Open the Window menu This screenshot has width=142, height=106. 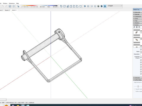point(5,3)
